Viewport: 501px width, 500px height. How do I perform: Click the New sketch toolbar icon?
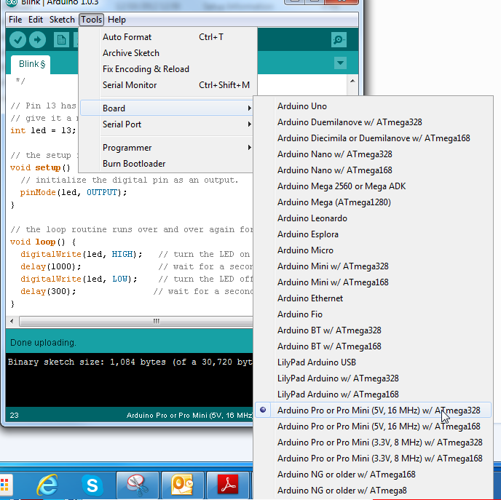61,40
